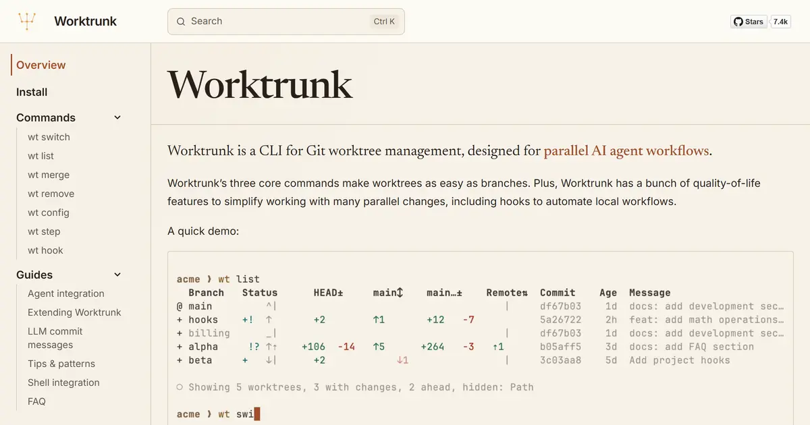Open the wt config command page
This screenshot has height=425, width=810.
(49, 213)
